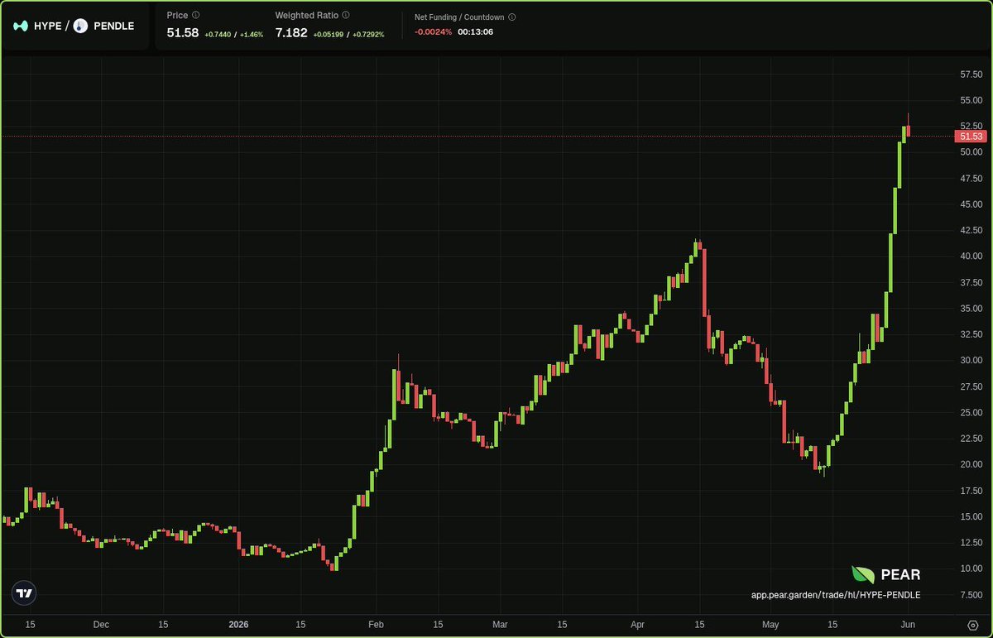
Task: Click the Net Funding / Countdown info icon
Action: (x=512, y=17)
